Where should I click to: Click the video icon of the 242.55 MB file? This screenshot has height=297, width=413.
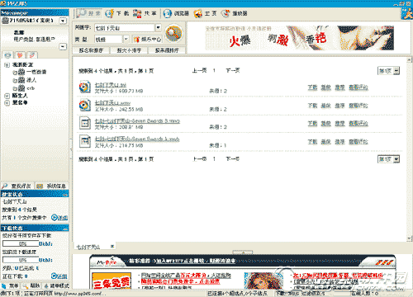tap(84, 105)
